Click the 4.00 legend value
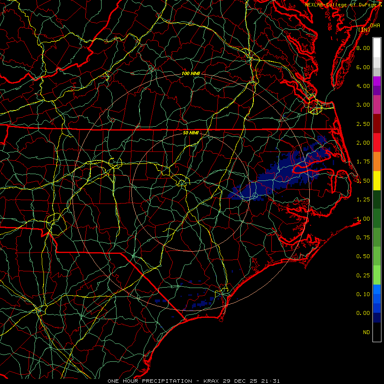 tap(363, 86)
